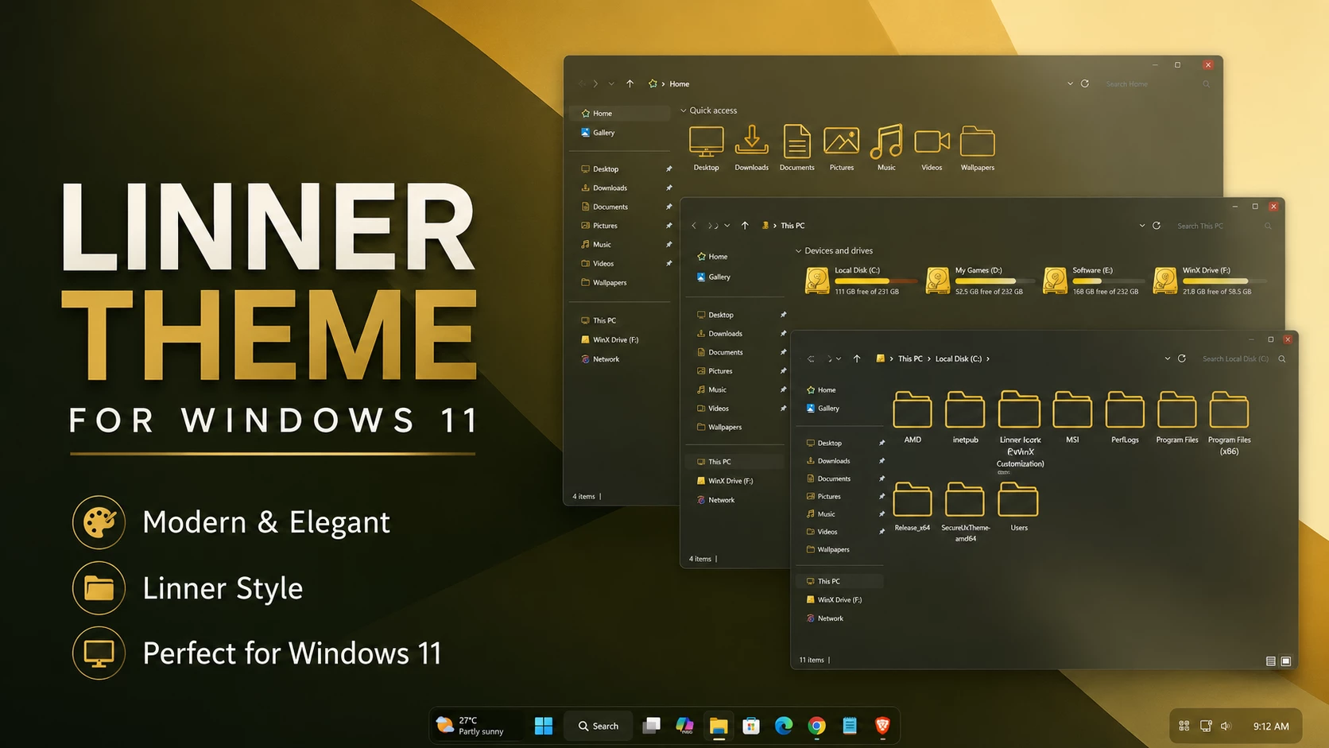This screenshot has width=1329, height=748.
Task: Open Videos icon in Quick access
Action: pos(932,141)
